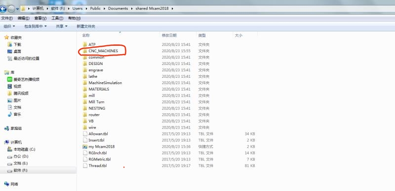
Task: Select the Mill Turn folder icon
Action: [85, 102]
